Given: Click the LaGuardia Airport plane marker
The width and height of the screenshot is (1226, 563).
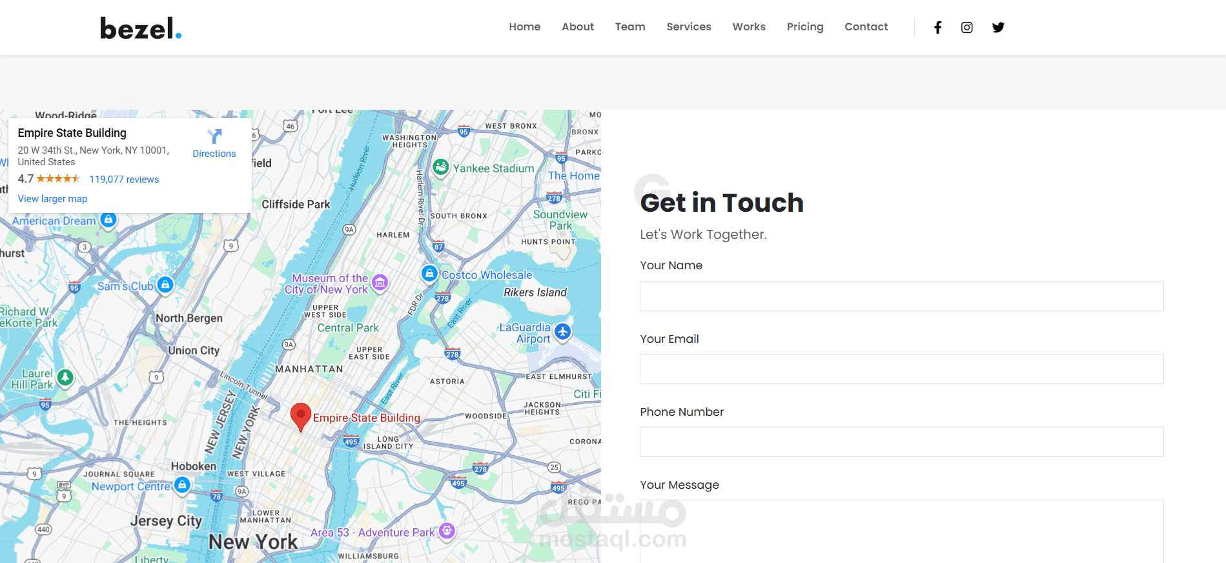Looking at the screenshot, I should tap(563, 332).
